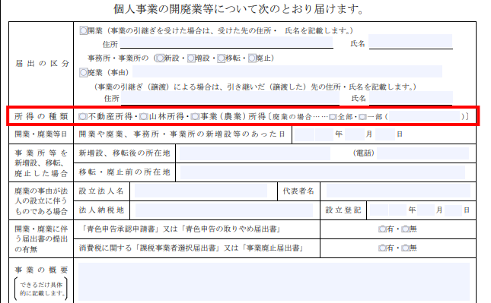The width and height of the screenshot is (491, 303).
Task: Click the 月 field in 設立登記 row
Action: tap(426, 210)
